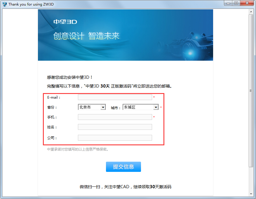Close the ZW3D window
Screen dimensions: 256x199
pyautogui.click(x=247, y=3)
